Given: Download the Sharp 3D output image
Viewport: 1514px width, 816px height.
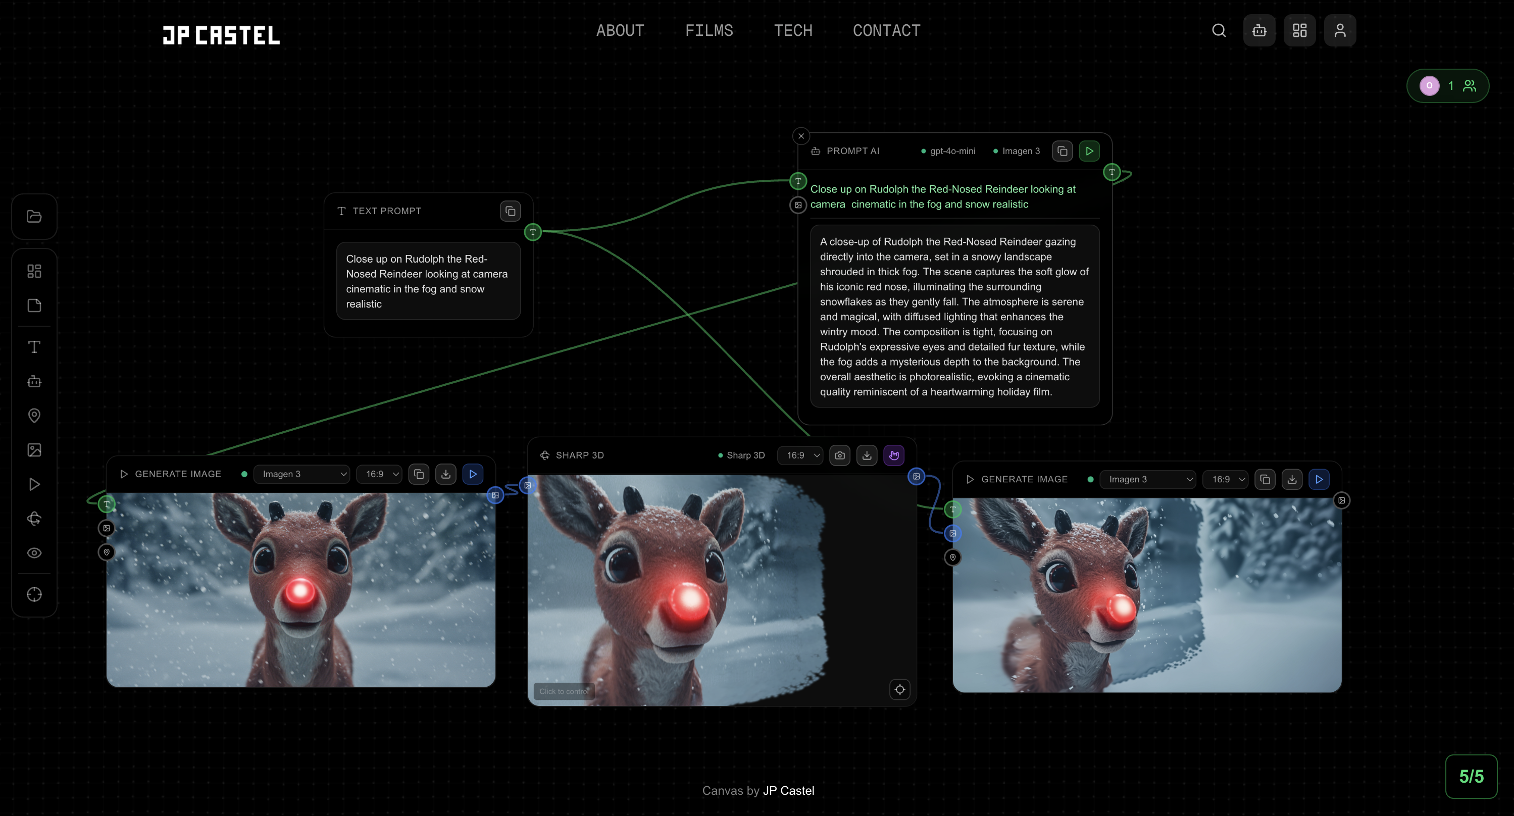Looking at the screenshot, I should point(866,455).
